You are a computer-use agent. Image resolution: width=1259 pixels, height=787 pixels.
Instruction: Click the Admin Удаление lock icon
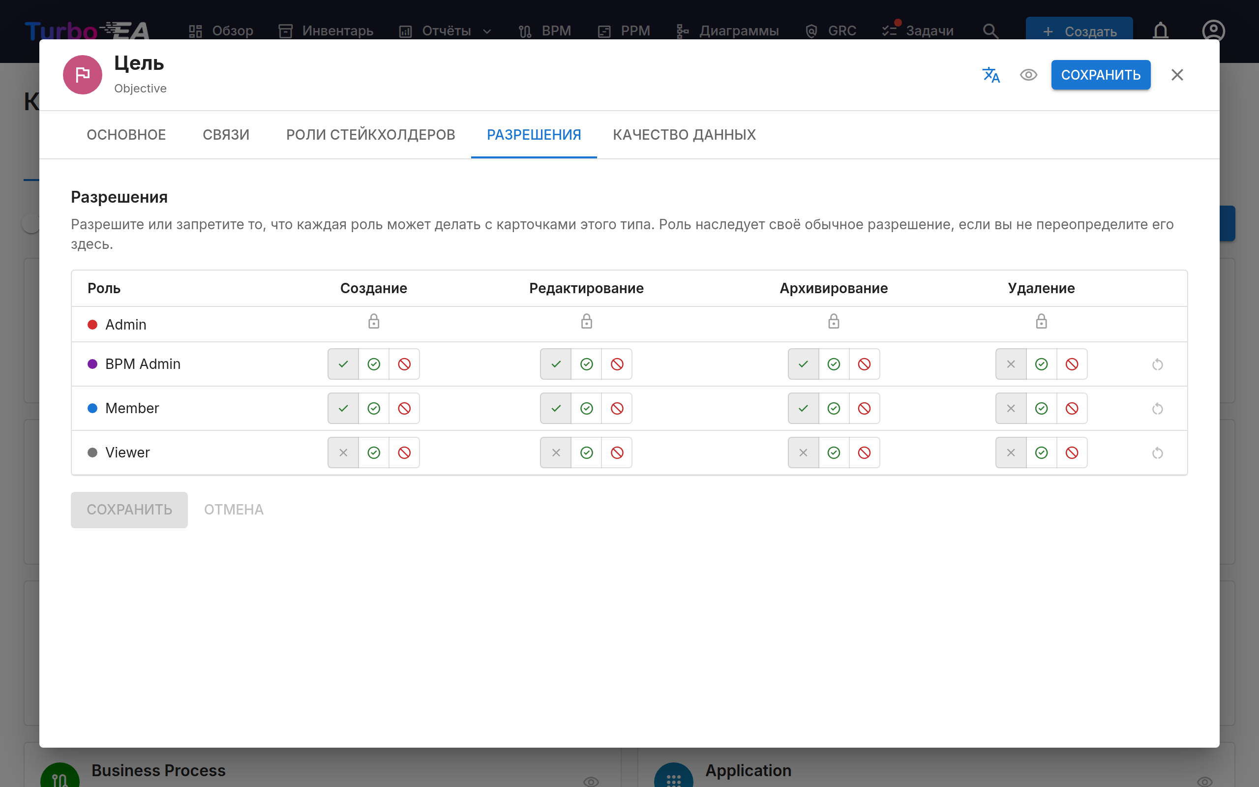click(1041, 322)
